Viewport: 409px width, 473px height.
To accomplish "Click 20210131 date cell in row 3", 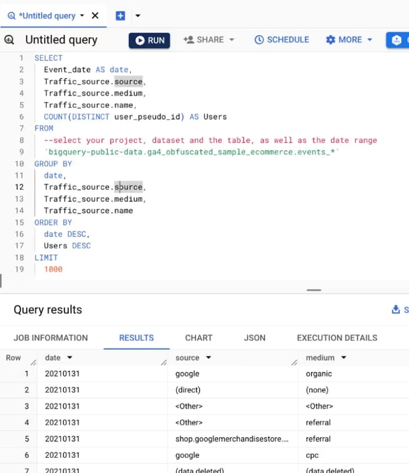I will pyautogui.click(x=62, y=406).
